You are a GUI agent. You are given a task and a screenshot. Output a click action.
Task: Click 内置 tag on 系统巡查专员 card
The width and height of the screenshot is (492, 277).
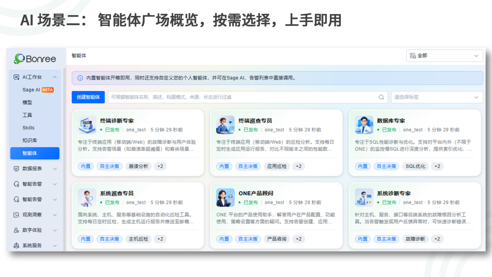coord(86,239)
